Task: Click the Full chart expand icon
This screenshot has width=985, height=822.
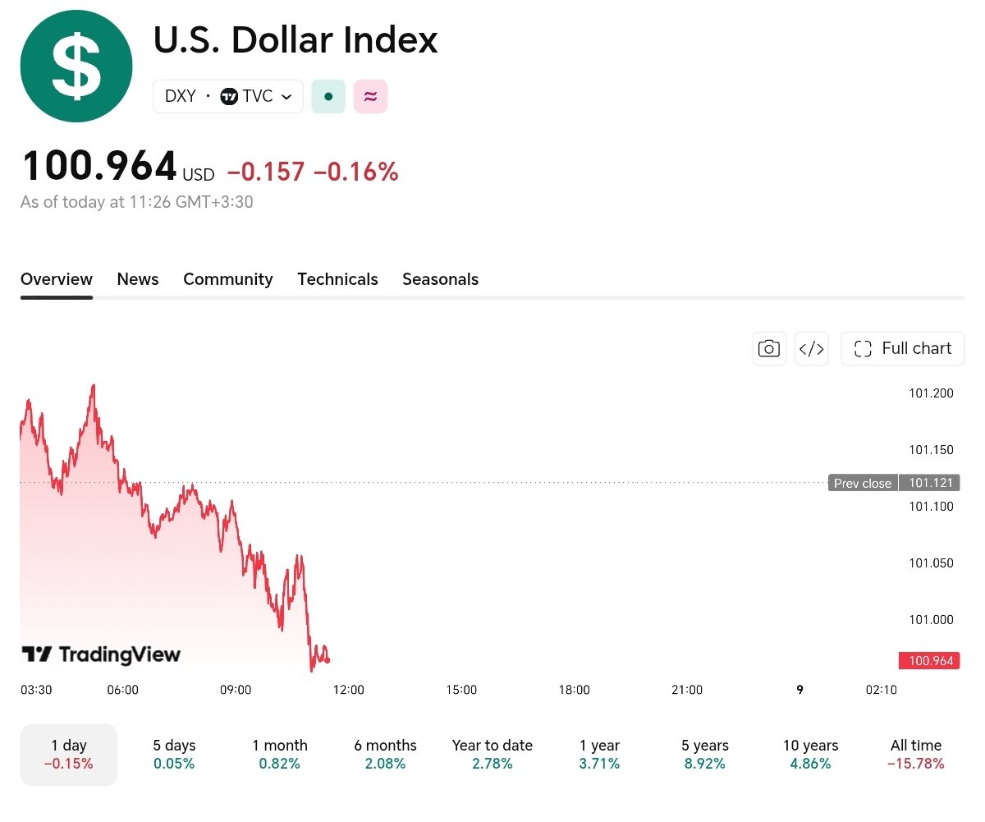Action: coord(863,349)
